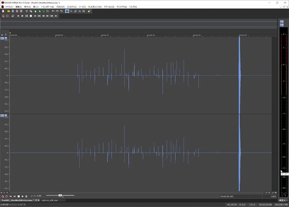Click the playback rate slider handle
The image size is (289, 207).
(60, 195)
